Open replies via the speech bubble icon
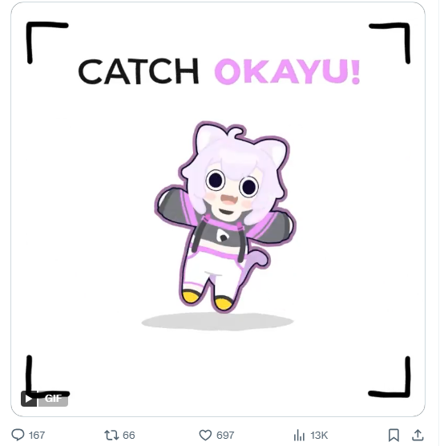444x446 pixels. click(18, 435)
